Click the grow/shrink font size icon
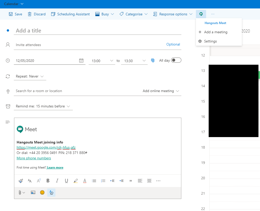Screen dimensions: 260x211 pyautogui.click(x=39, y=181)
